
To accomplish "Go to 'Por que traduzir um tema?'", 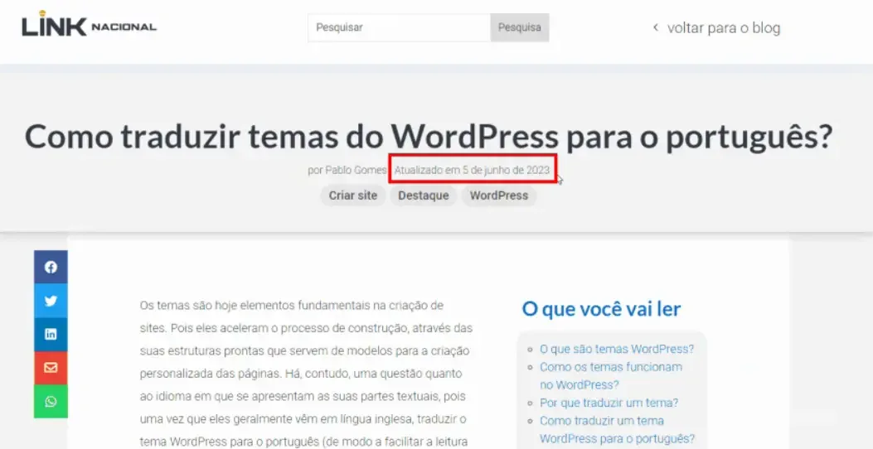I will 609,403.
